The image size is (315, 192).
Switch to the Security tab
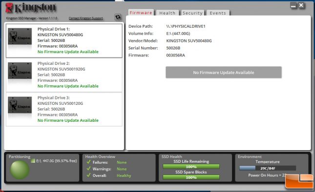192,13
